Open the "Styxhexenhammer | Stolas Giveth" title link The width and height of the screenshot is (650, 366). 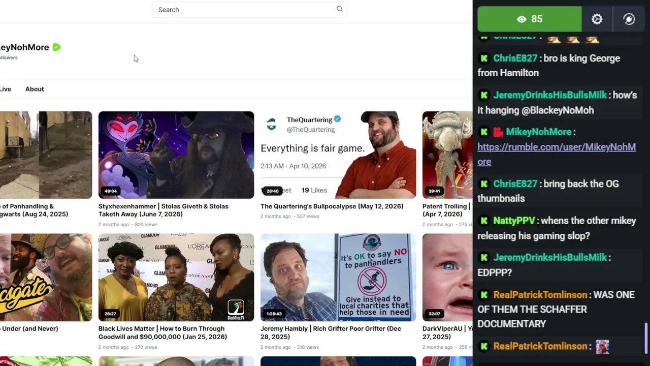(x=164, y=210)
